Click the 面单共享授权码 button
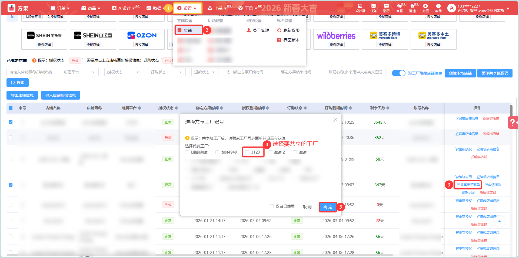 495,73
